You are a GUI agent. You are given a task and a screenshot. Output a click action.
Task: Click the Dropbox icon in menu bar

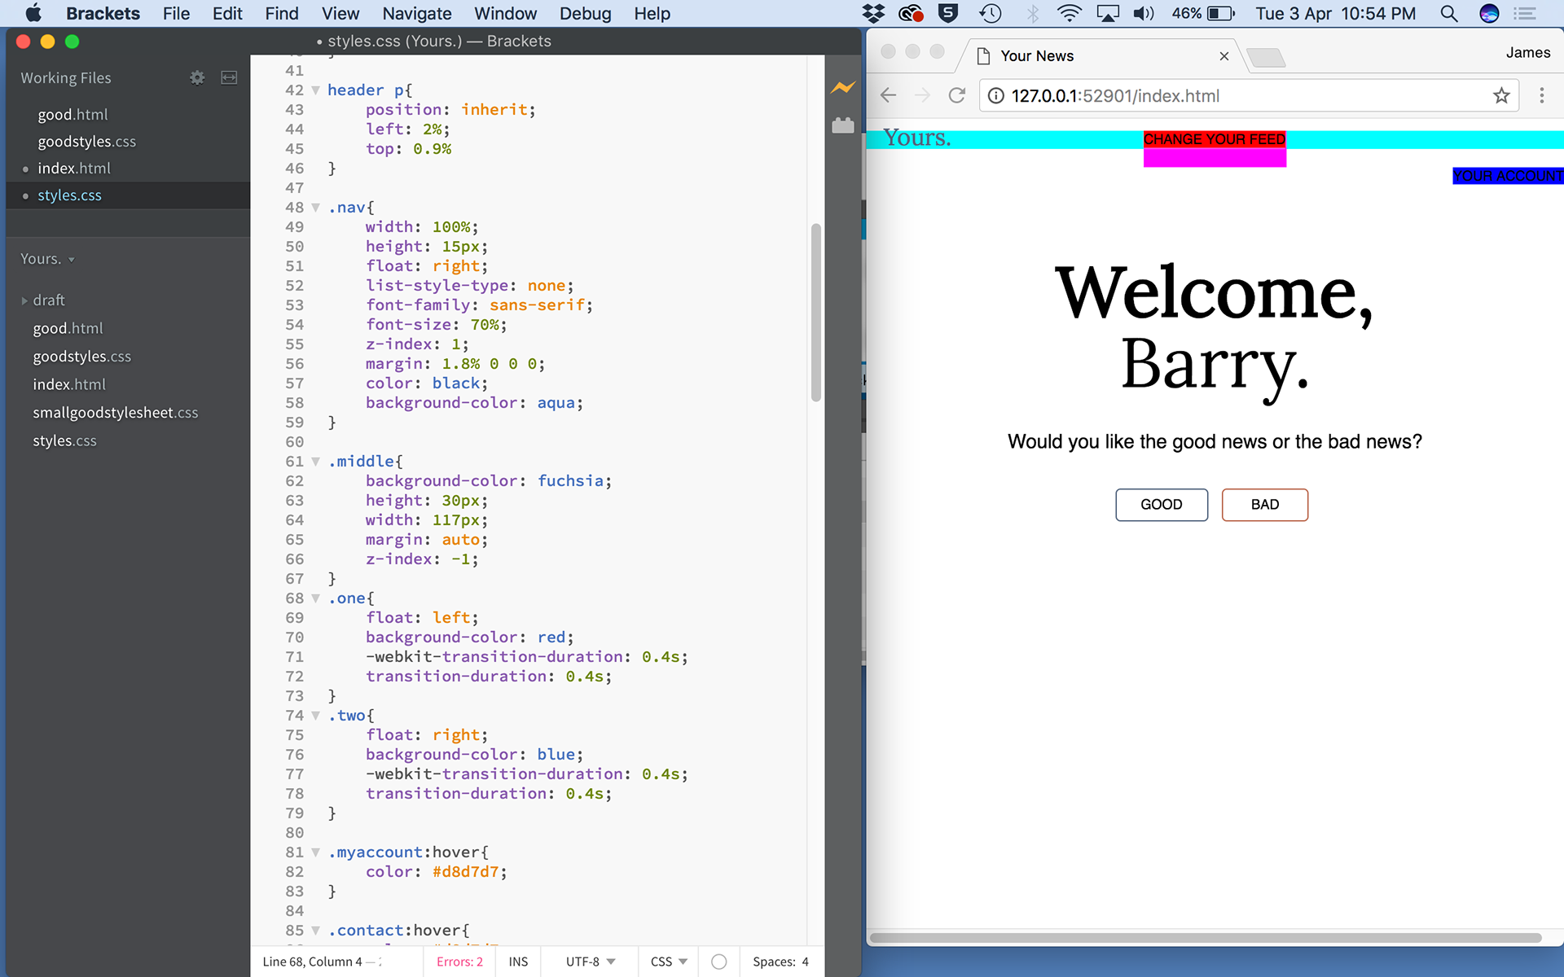(873, 13)
